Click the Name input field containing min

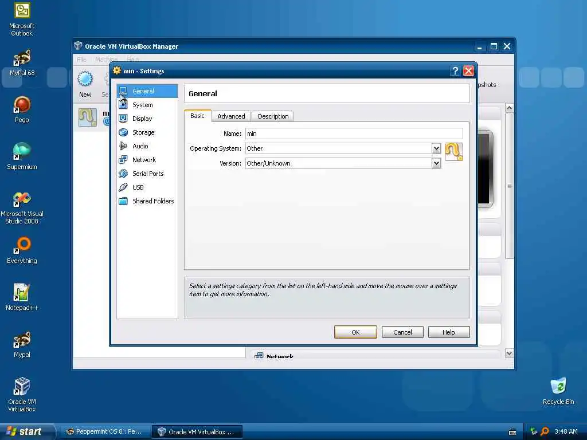354,133
